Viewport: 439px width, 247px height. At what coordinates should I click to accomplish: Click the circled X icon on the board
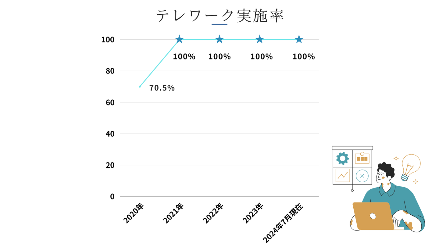[x=362, y=176]
